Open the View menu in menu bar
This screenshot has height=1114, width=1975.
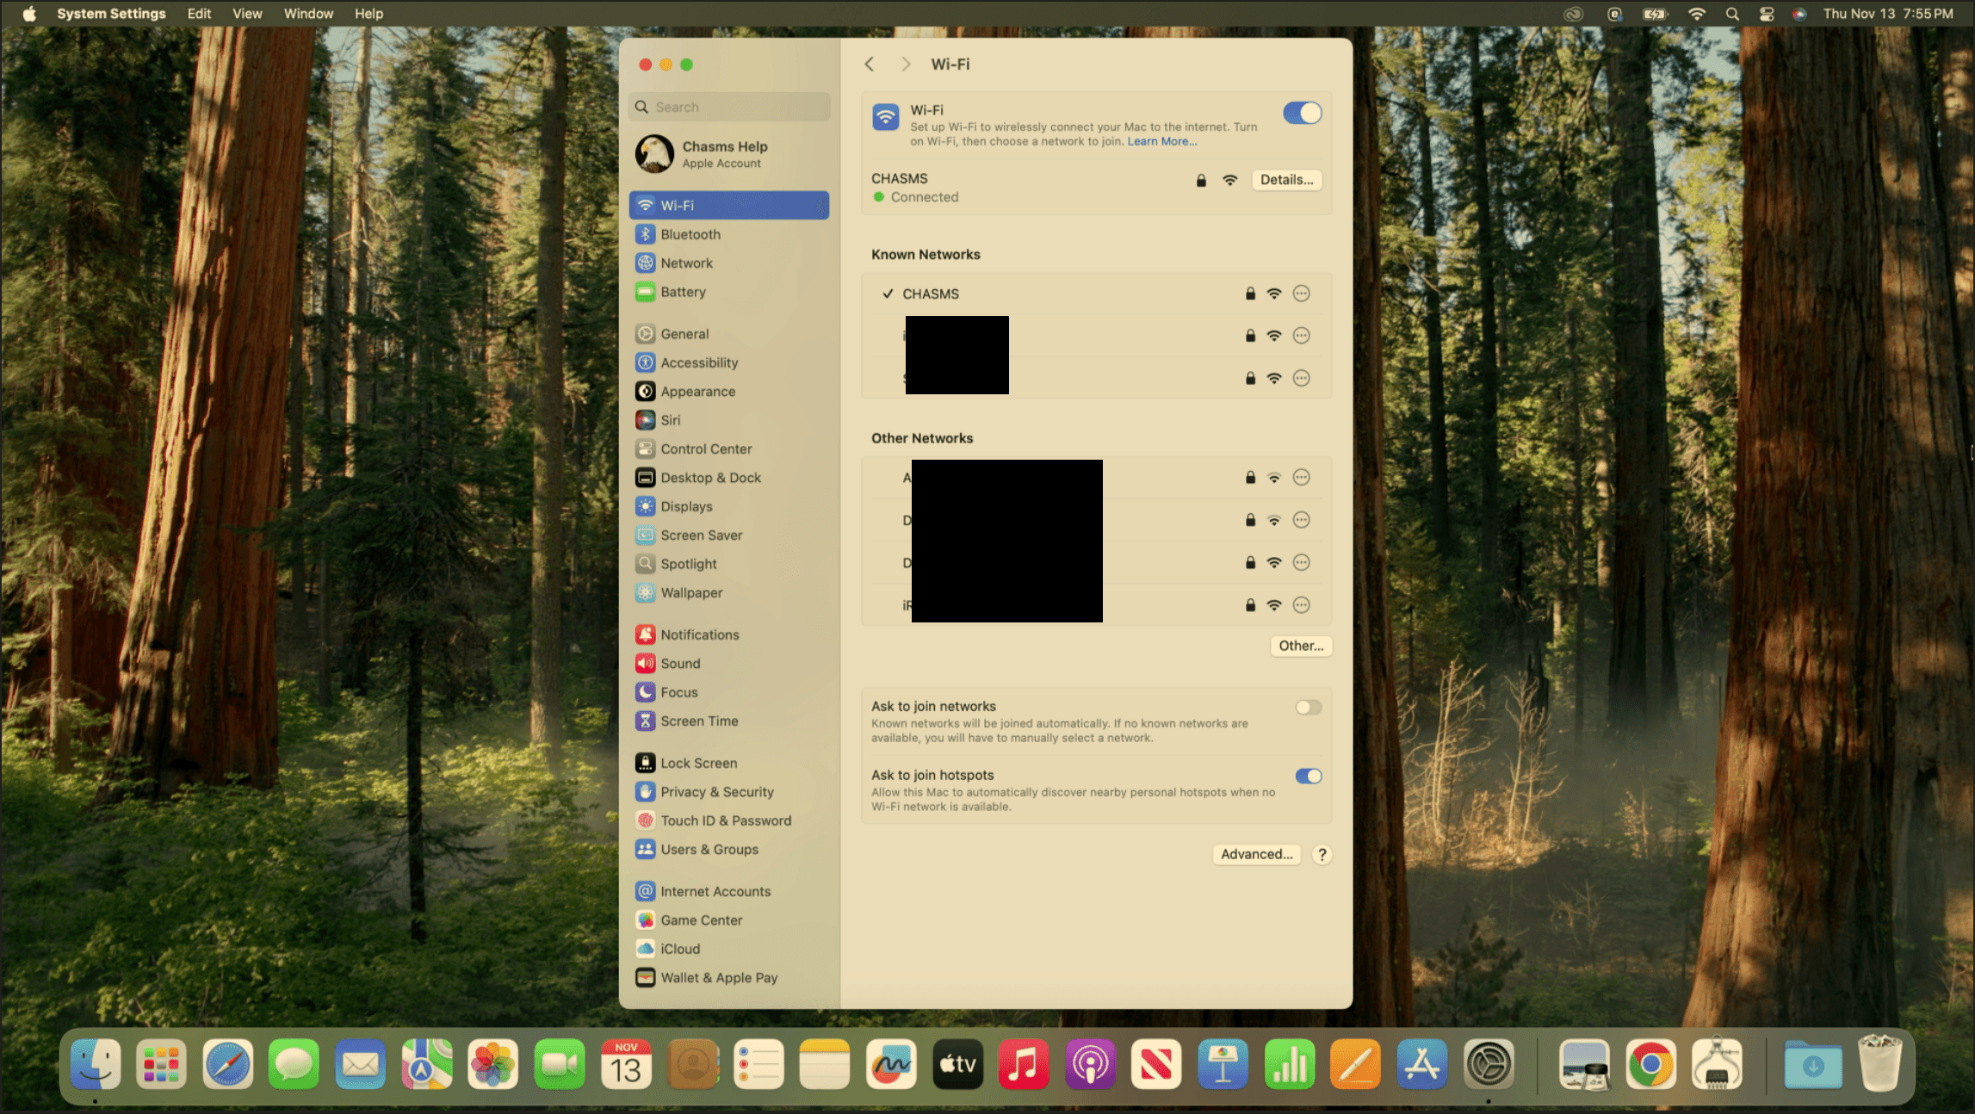pos(247,14)
